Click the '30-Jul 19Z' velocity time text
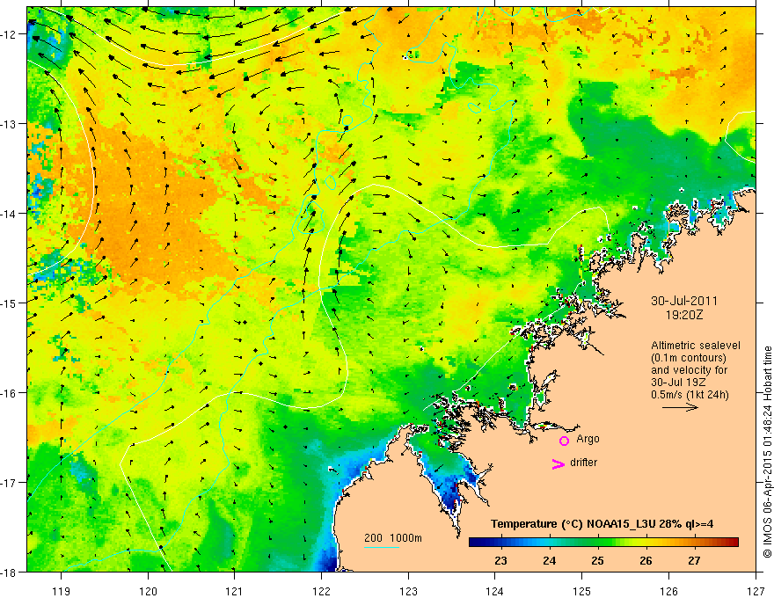Screen dimensions: 774x598 (677, 383)
